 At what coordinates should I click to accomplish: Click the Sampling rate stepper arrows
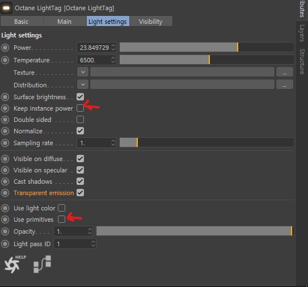click(113, 143)
